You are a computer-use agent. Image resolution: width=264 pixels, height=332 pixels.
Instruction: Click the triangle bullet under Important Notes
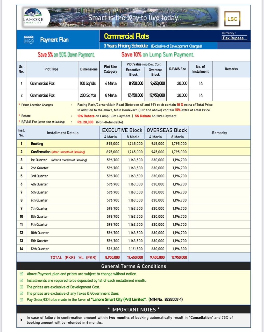22,320
